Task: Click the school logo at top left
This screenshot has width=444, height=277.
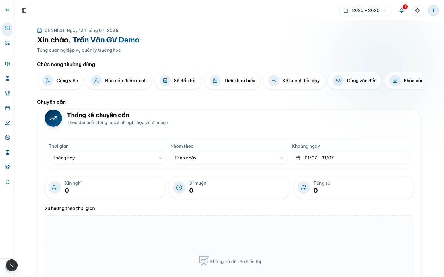Action: click(7, 10)
